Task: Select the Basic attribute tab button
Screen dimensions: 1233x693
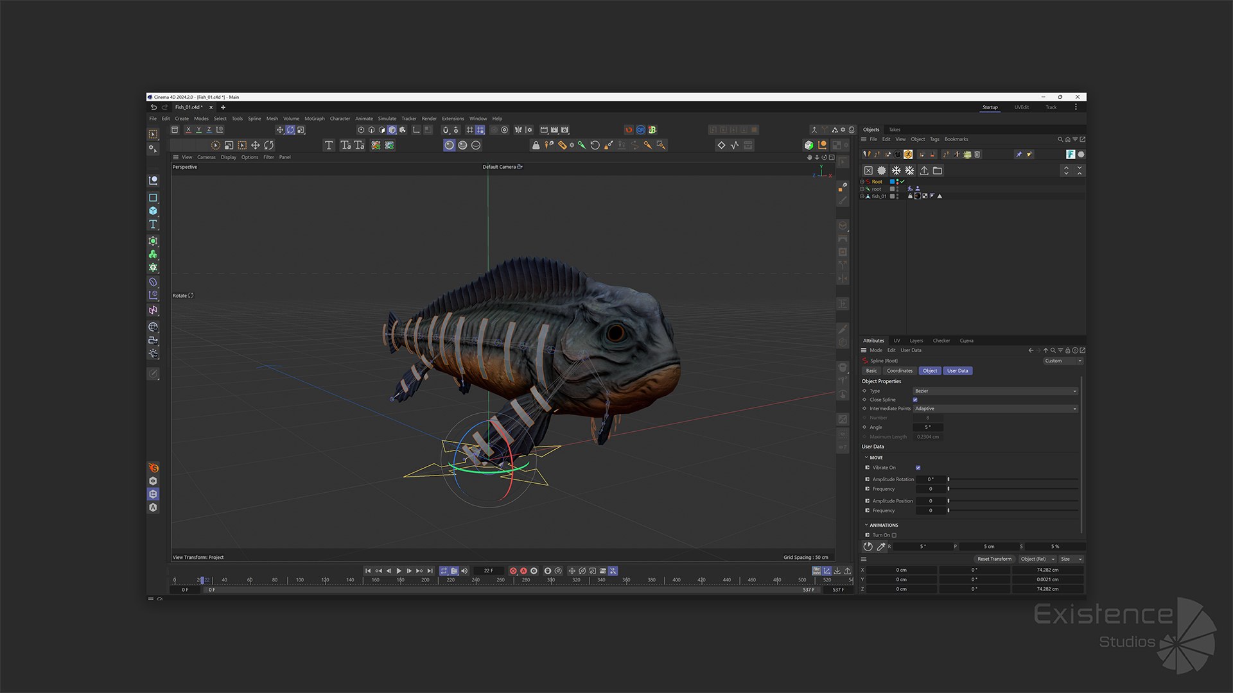Action: [x=871, y=371]
